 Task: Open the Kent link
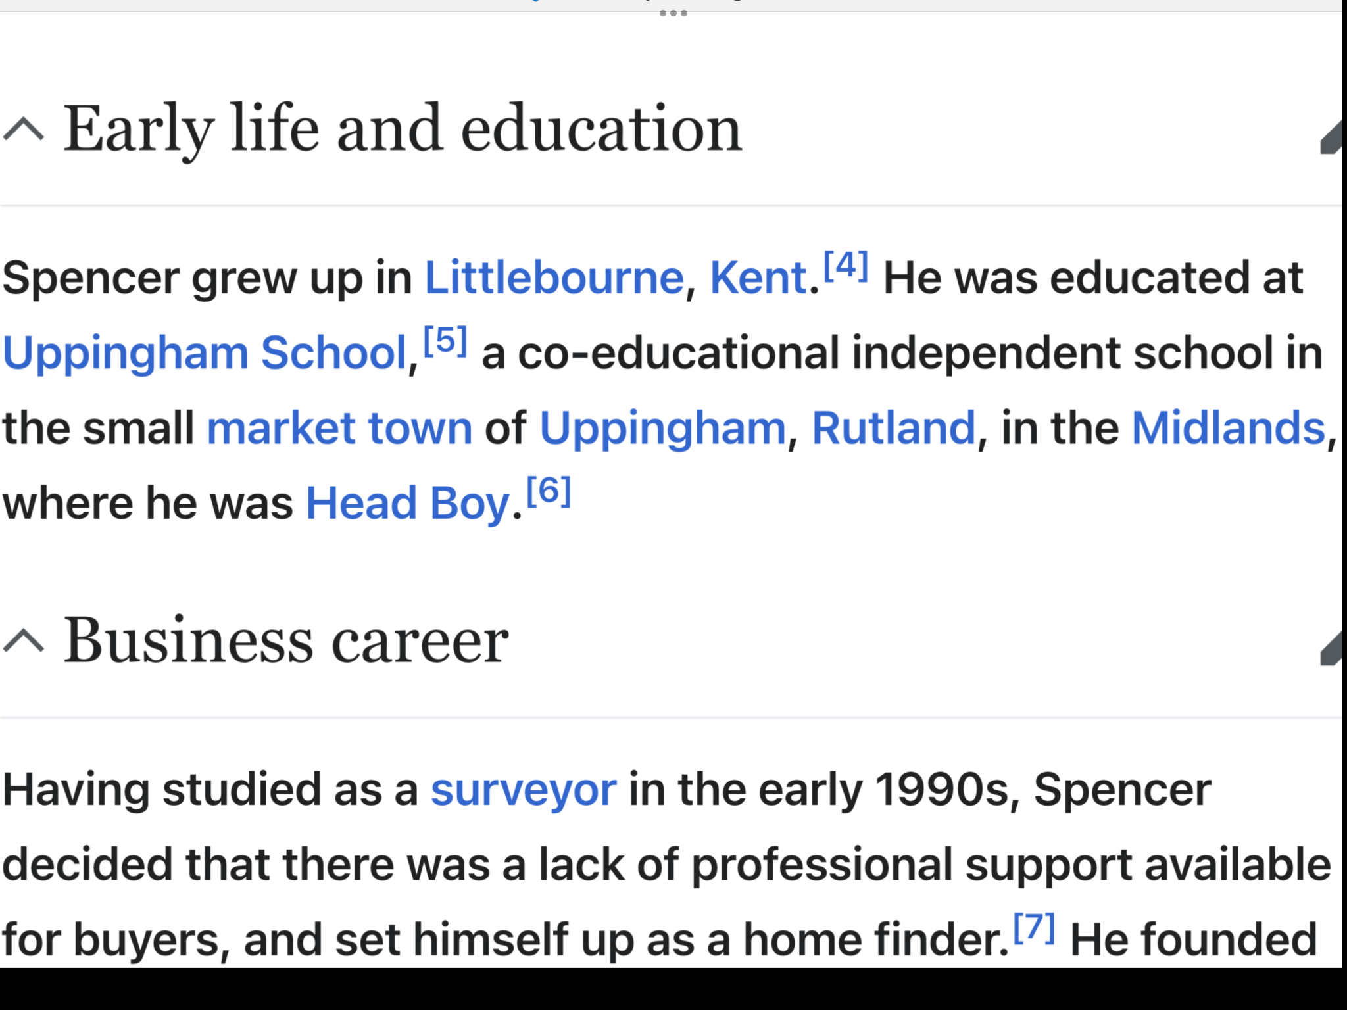point(758,277)
